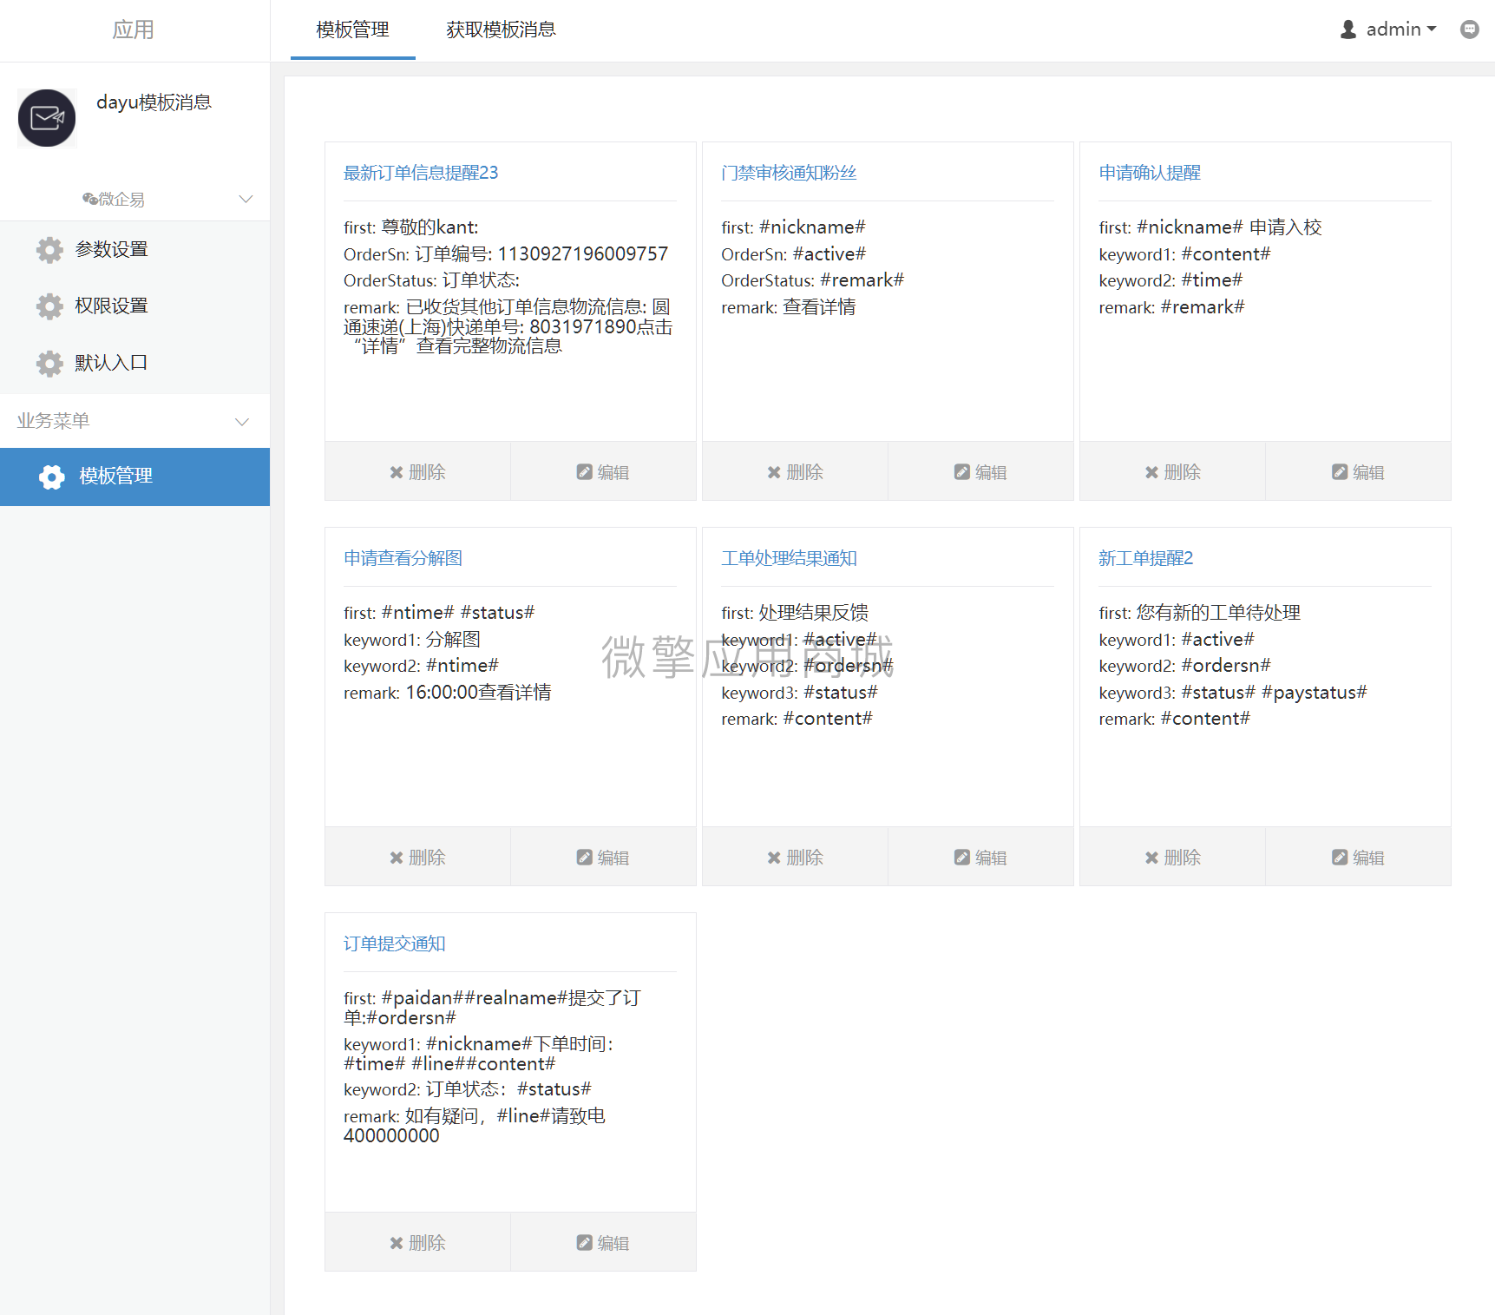This screenshot has width=1495, height=1315.
Task: Select 模板管理 in sidebar menu
Action: (x=134, y=477)
